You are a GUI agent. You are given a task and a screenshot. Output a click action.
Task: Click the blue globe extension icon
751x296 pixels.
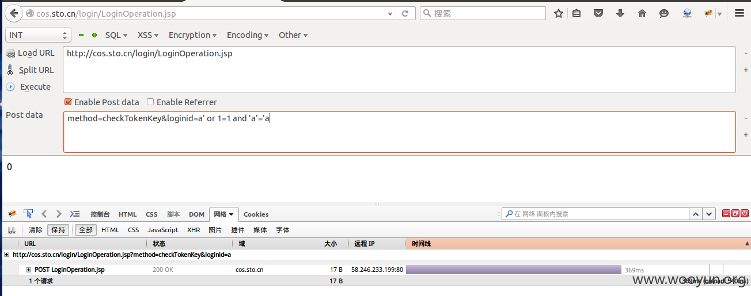[687, 13]
